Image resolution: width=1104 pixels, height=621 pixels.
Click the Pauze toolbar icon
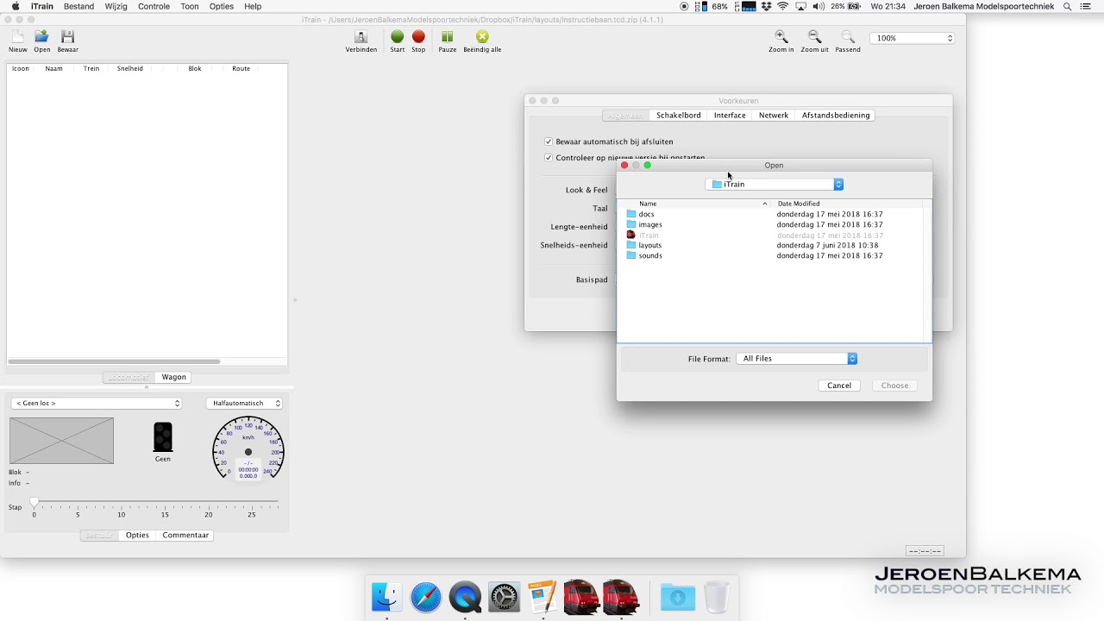(447, 36)
